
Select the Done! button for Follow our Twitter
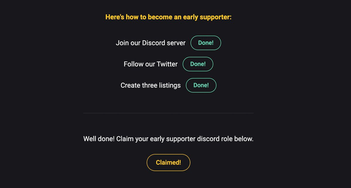[x=198, y=64]
